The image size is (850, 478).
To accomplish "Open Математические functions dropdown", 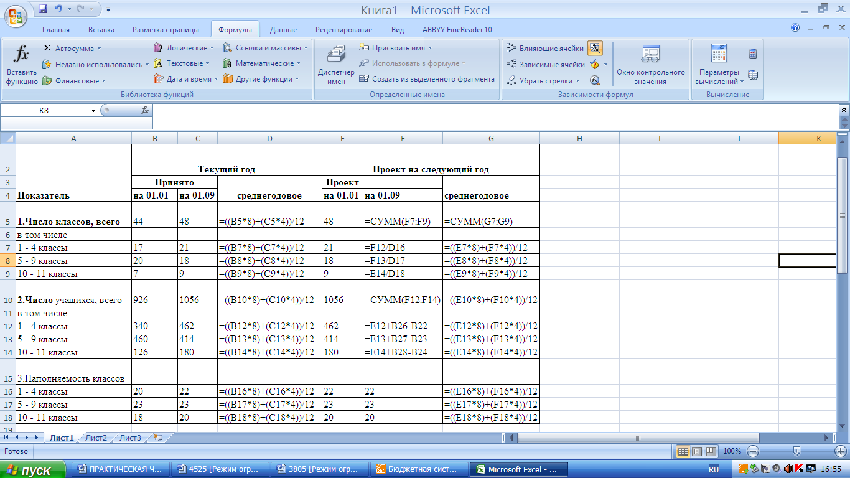I will [x=298, y=63].
